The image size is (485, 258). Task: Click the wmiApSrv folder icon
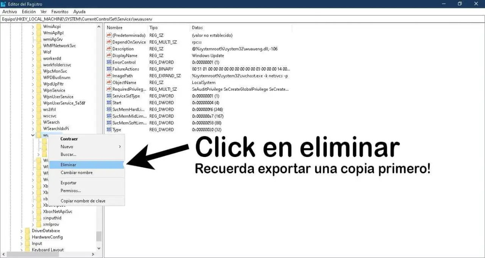[39, 39]
